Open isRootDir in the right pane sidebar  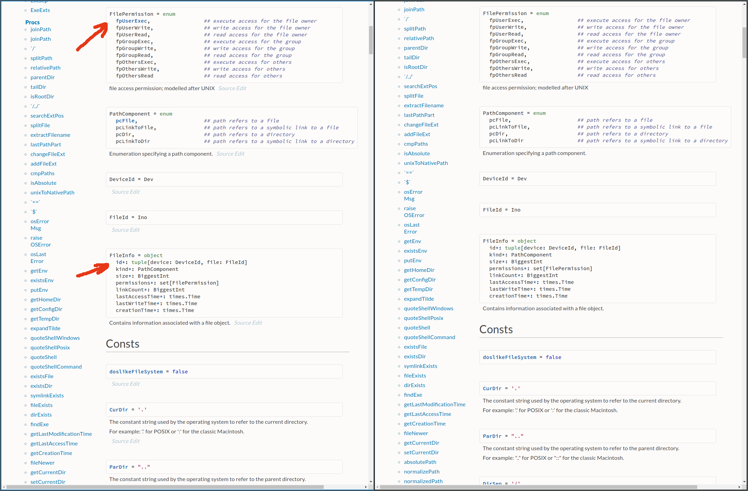pyautogui.click(x=416, y=67)
